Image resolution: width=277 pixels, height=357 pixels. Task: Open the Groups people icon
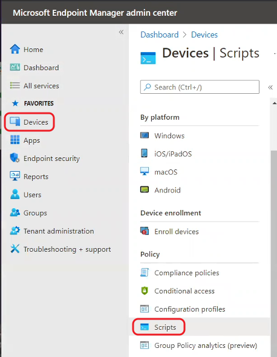pos(15,212)
